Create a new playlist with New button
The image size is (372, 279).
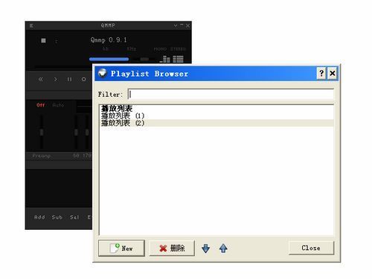(x=121, y=248)
